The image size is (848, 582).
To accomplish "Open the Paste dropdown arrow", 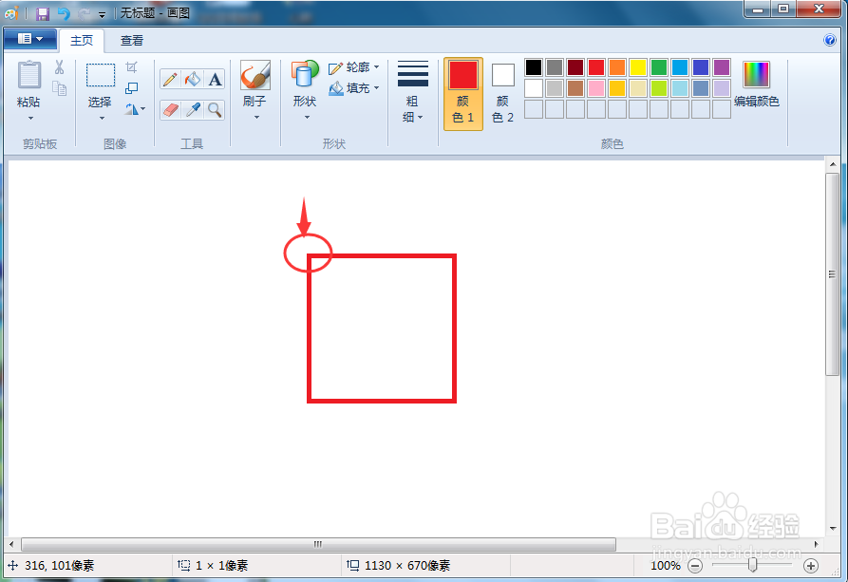I will click(30, 118).
